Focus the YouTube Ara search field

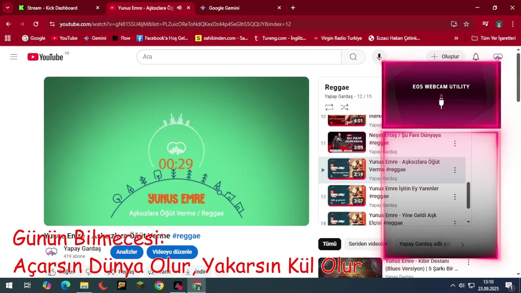(x=239, y=57)
